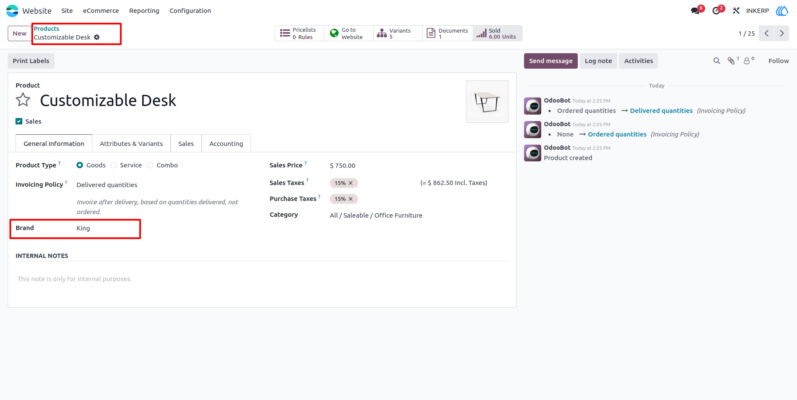
Task: Click the Print Labels button
Action: [x=31, y=61]
